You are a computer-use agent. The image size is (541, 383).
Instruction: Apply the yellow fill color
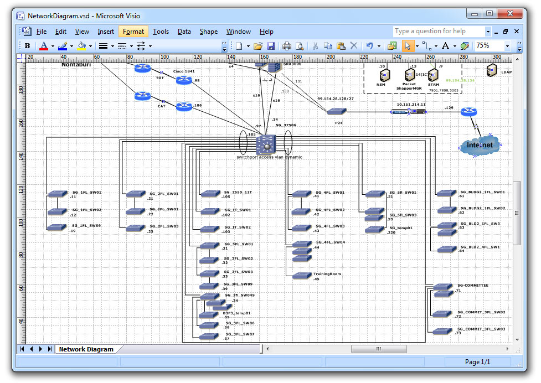[81, 46]
